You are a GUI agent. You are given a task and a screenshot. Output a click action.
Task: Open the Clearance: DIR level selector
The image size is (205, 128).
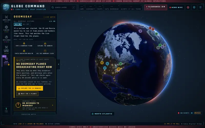tap(156, 7)
